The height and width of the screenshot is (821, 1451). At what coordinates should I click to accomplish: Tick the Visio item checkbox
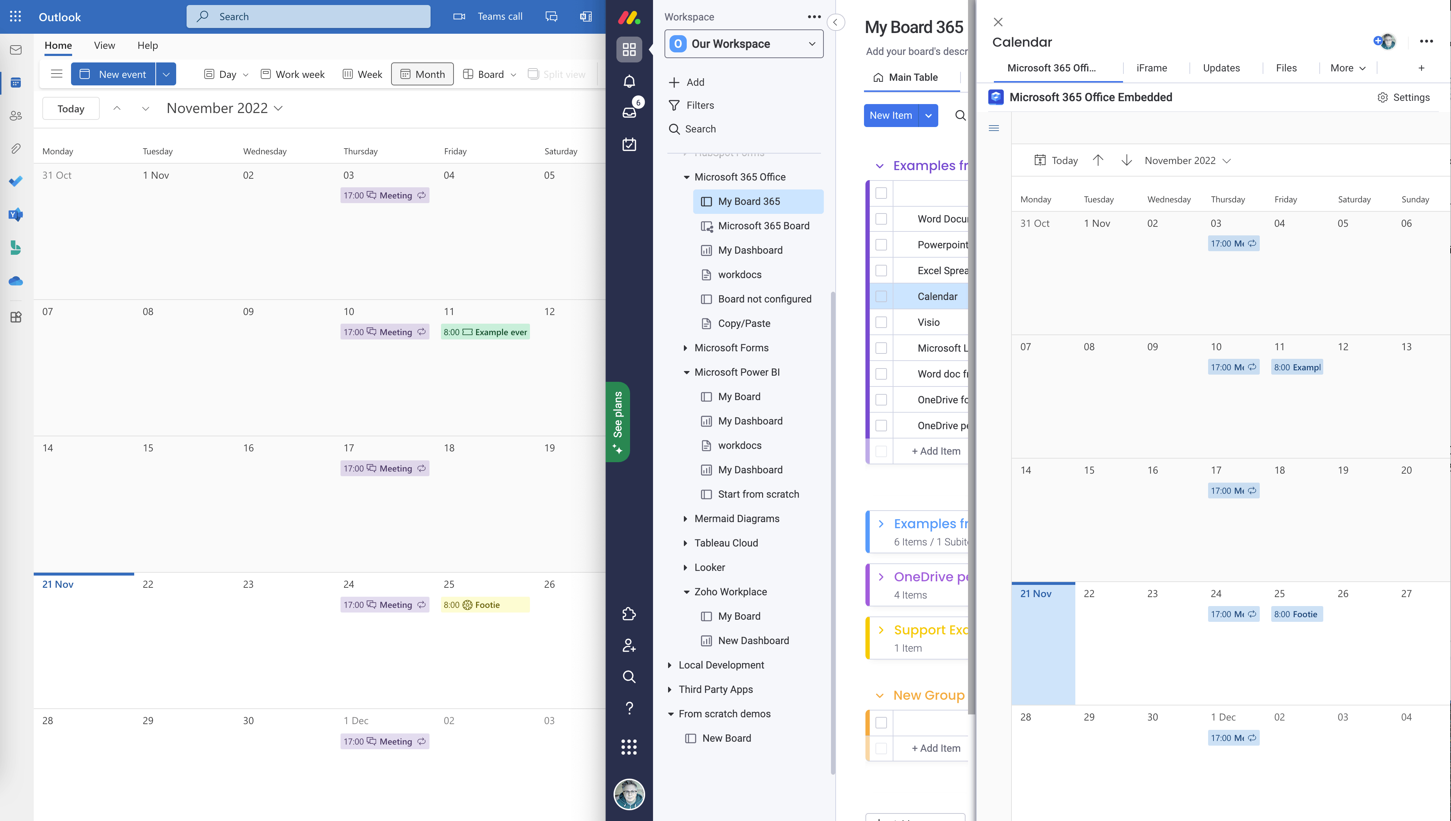(x=881, y=323)
